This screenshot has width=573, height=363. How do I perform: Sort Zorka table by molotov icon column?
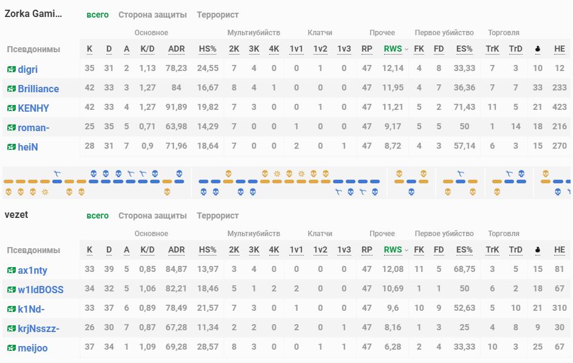pyautogui.click(x=537, y=49)
